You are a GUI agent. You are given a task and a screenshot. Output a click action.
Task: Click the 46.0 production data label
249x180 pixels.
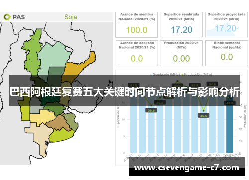coord(230,103)
